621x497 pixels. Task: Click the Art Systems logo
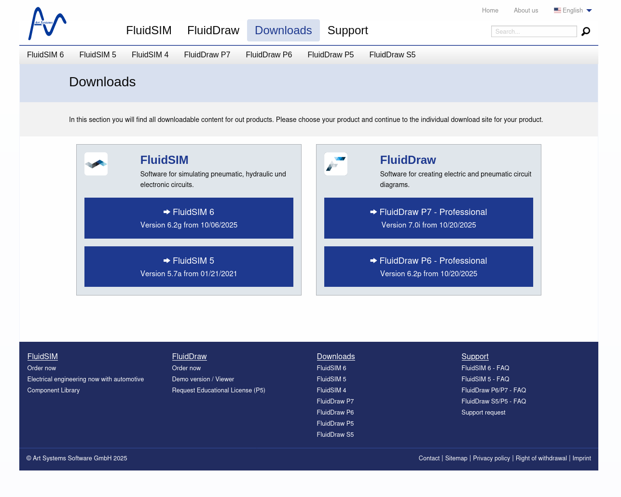[47, 24]
